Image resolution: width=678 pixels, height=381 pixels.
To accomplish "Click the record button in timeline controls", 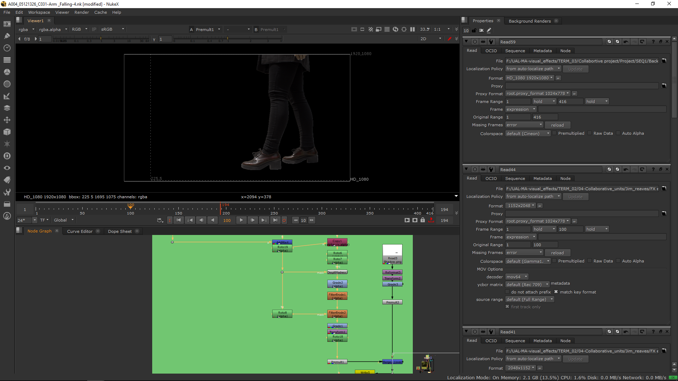I will coord(284,220).
